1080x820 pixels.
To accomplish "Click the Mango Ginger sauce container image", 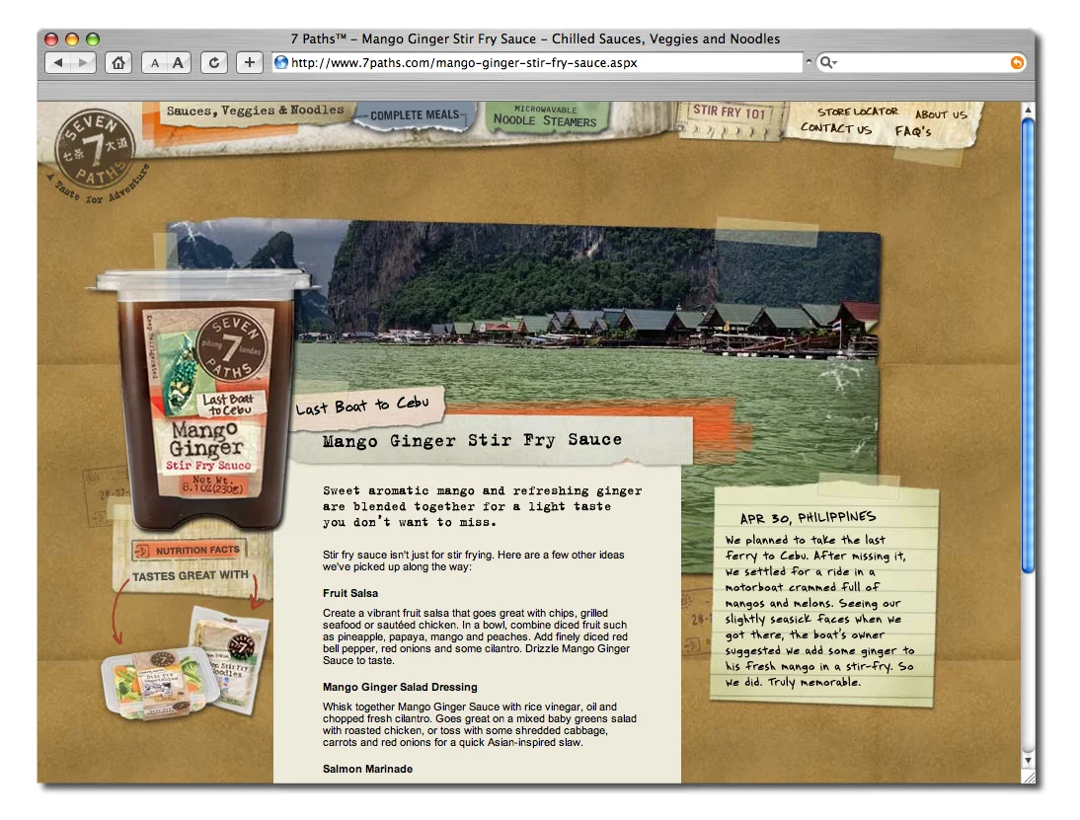I will 204,400.
